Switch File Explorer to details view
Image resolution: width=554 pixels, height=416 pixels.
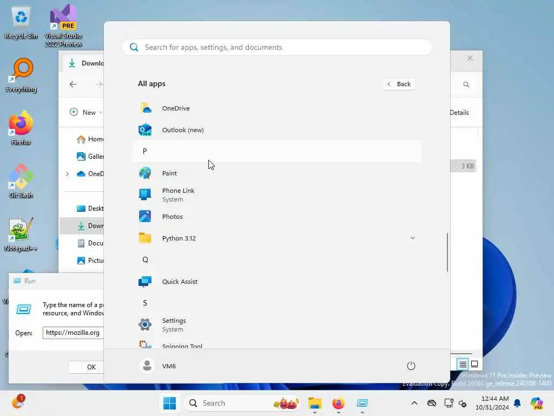click(x=463, y=364)
